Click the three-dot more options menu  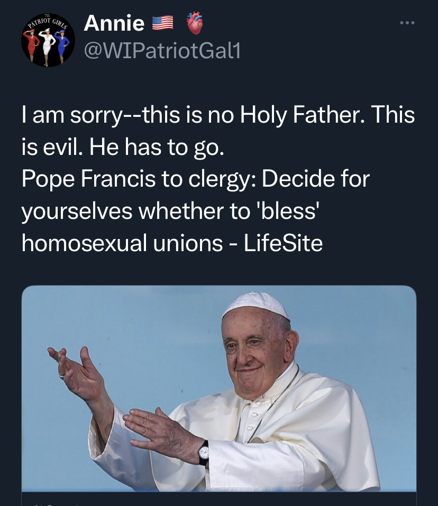click(407, 23)
